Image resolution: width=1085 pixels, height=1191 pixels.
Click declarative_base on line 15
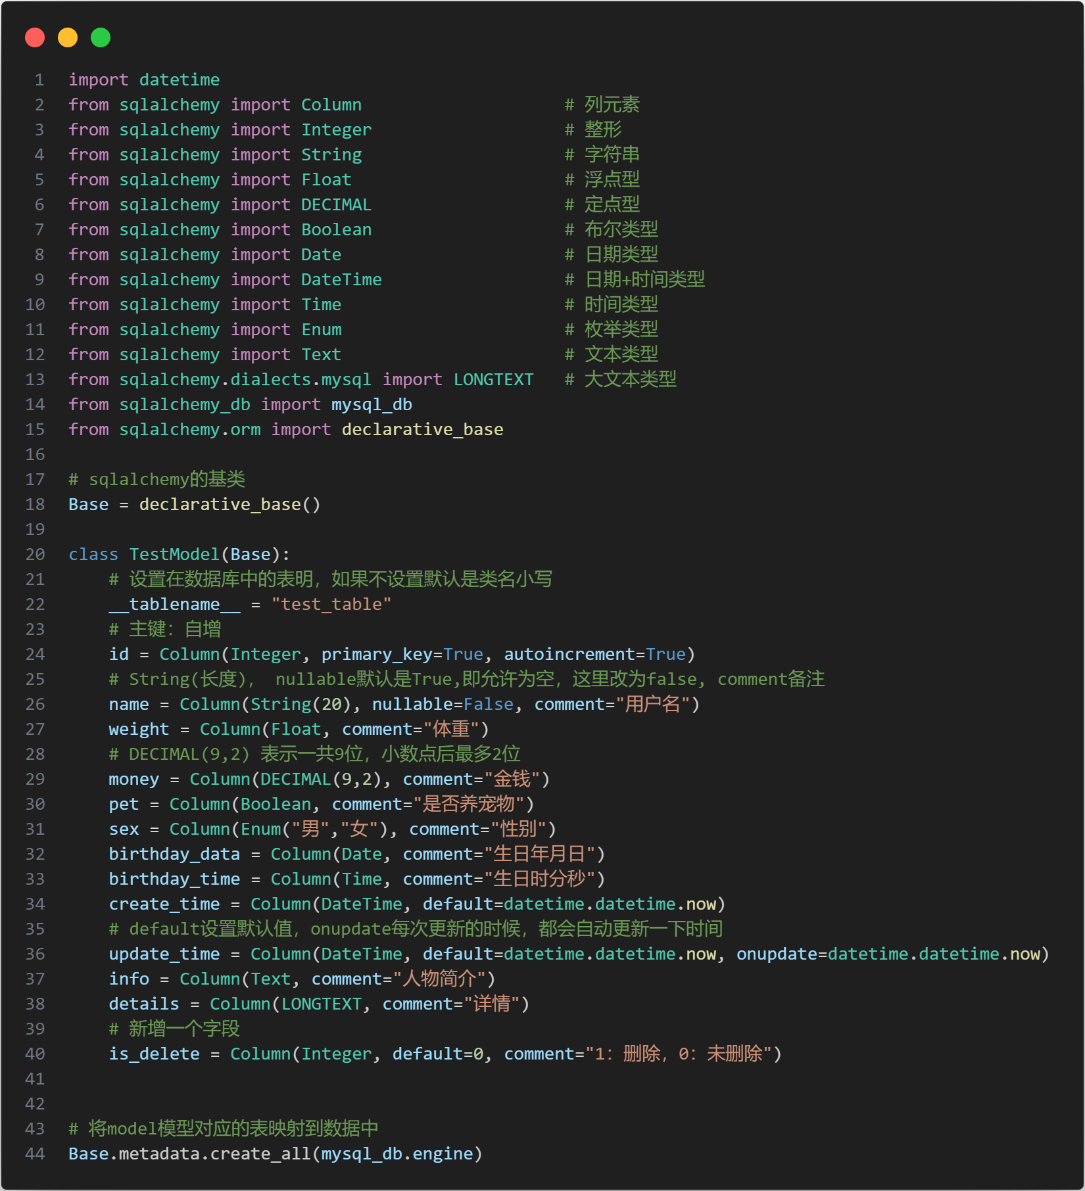tap(422, 429)
